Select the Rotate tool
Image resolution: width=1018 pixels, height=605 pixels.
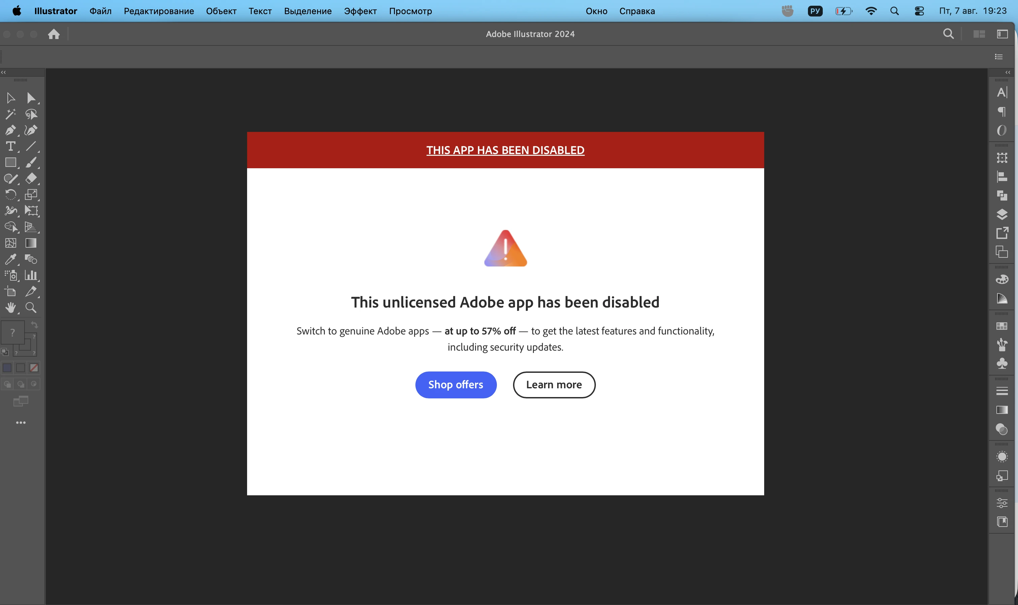tap(11, 194)
